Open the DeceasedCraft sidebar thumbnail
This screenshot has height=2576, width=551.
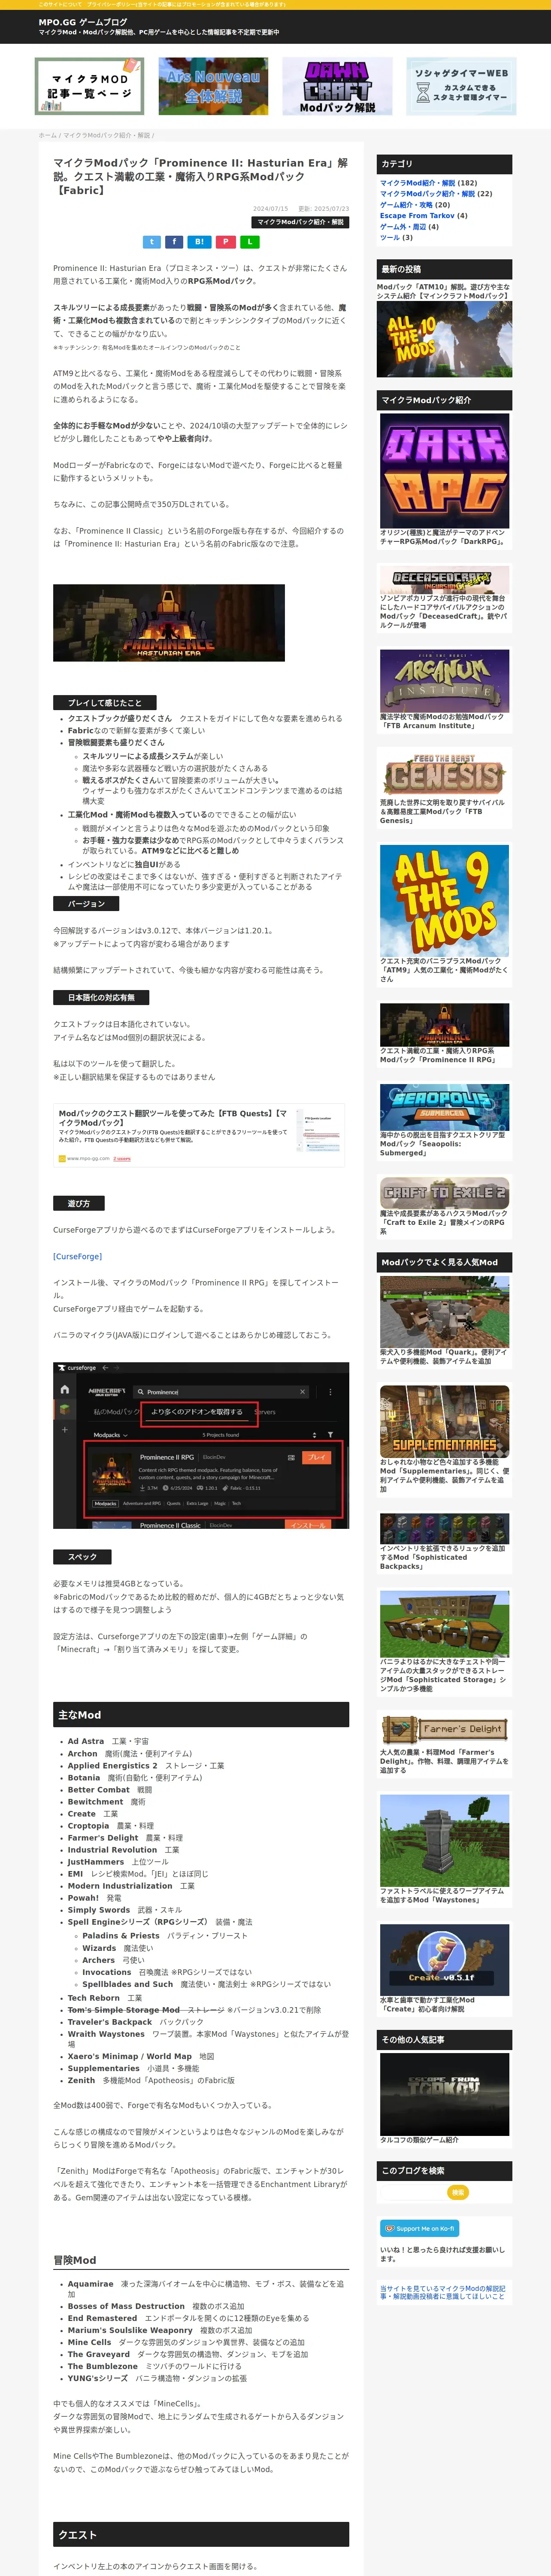[x=445, y=580]
